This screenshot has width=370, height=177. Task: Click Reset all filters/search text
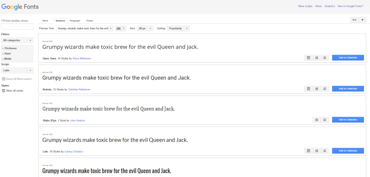(19, 79)
